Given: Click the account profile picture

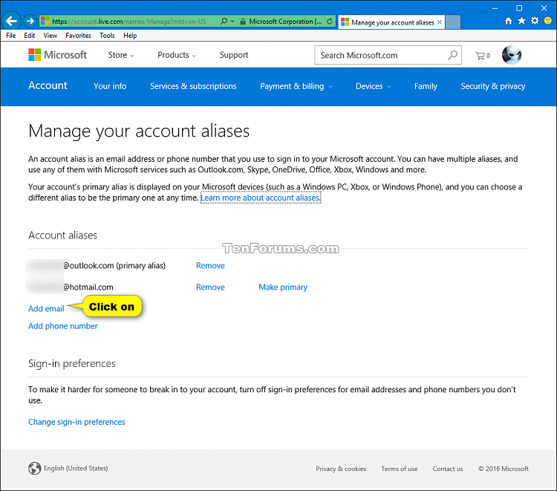Looking at the screenshot, I should (x=512, y=55).
